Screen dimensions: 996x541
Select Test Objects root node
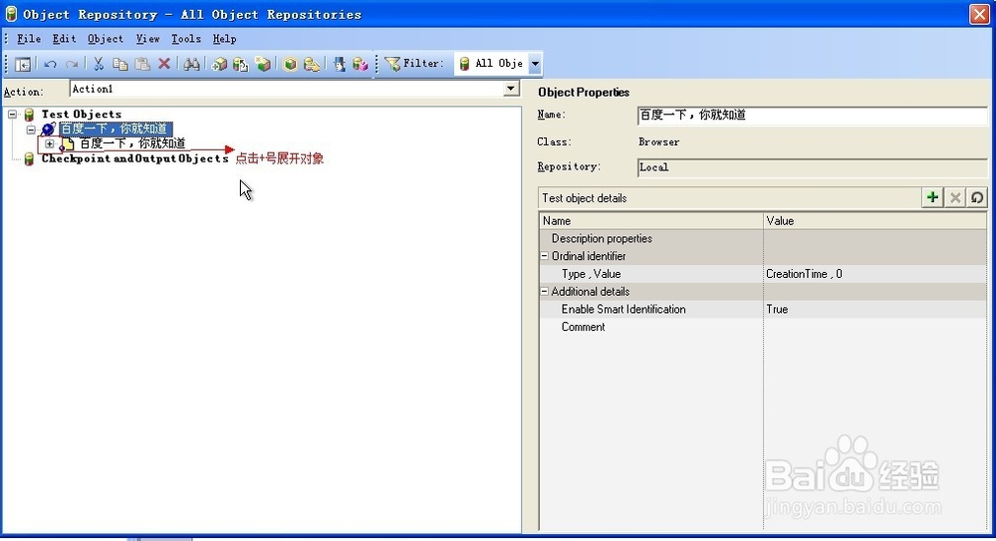click(82, 115)
